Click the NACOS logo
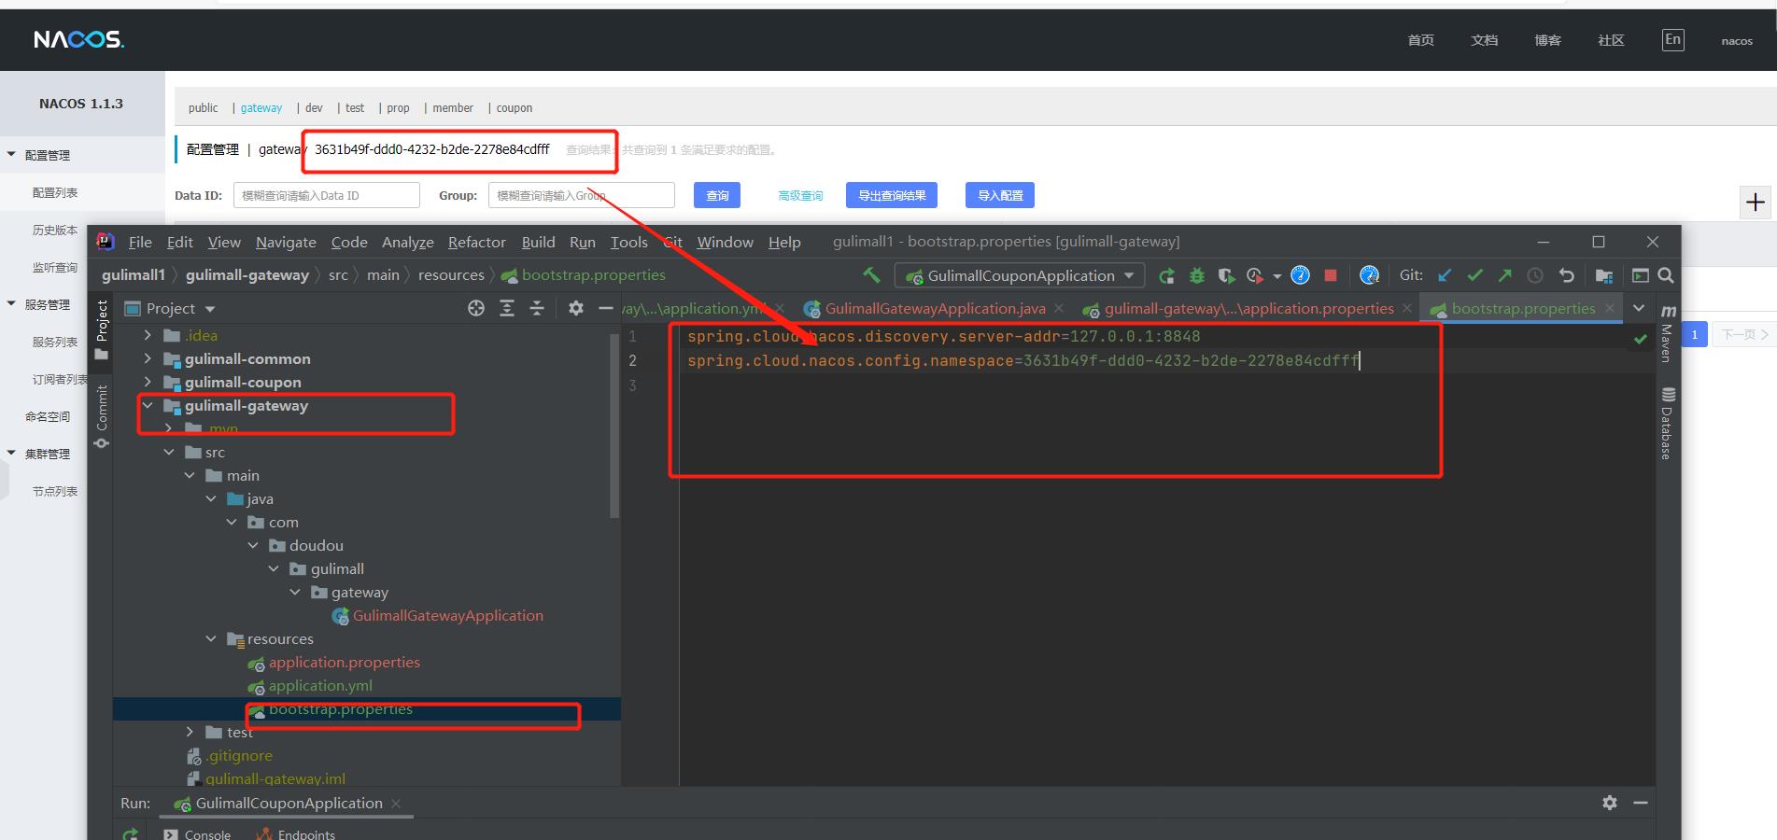The image size is (1777, 840). pos(78,39)
